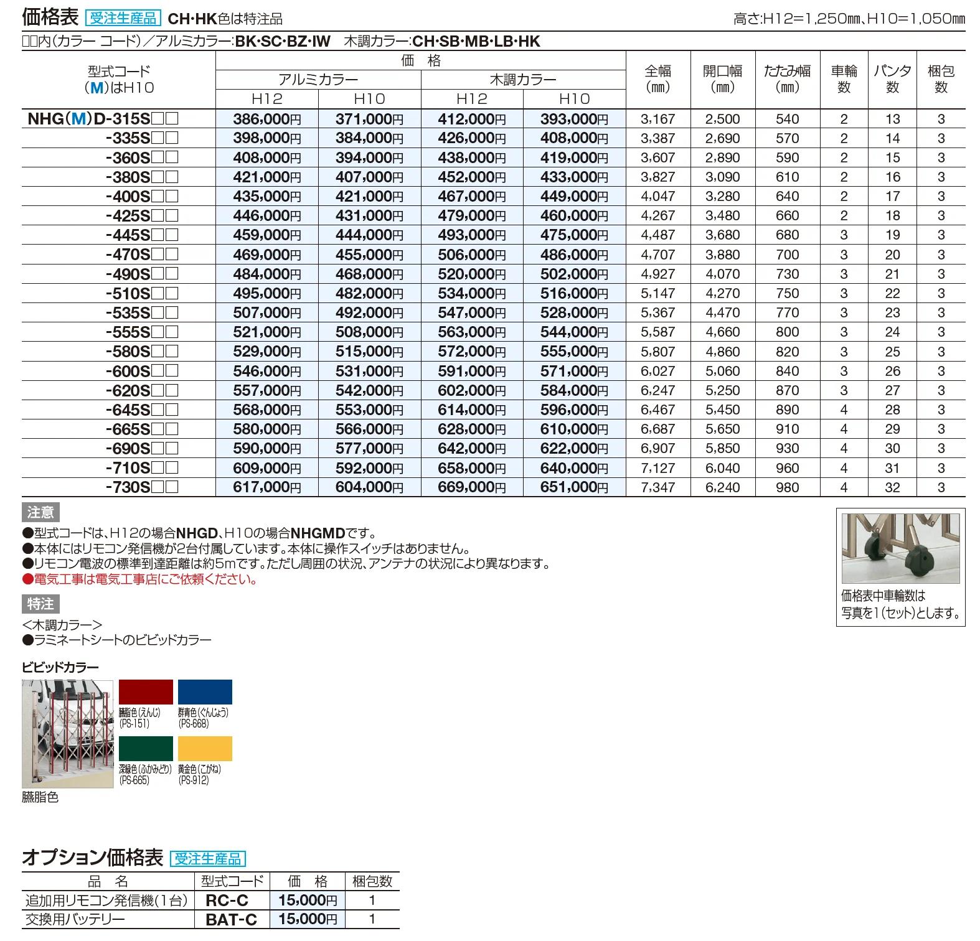This screenshot has height=941, width=980.
Task: Click the 木調カラー column header
Action: point(524,80)
